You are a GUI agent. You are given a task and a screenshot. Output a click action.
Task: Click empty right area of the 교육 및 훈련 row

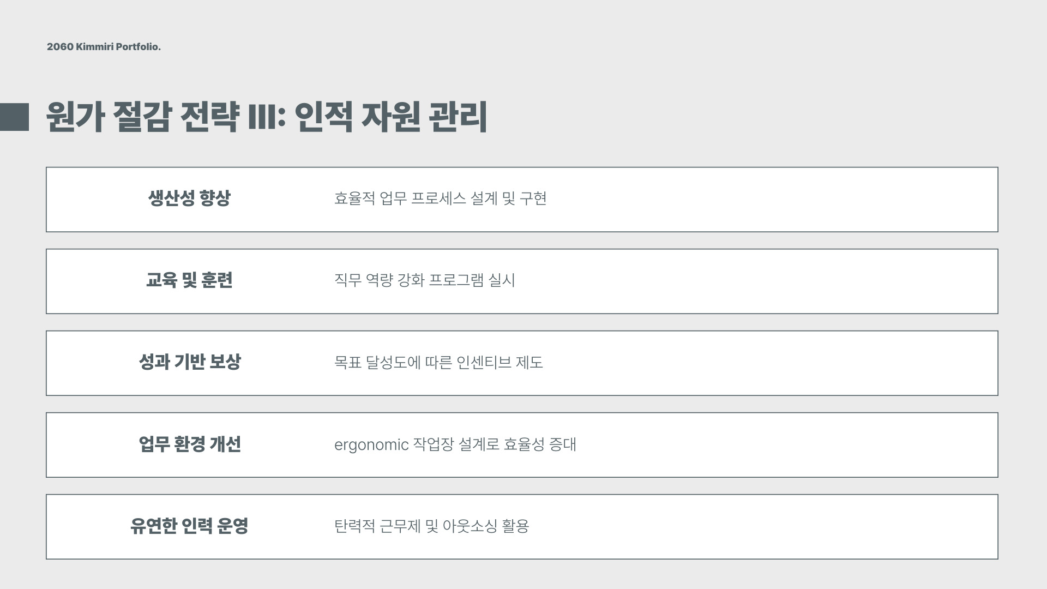tap(791, 281)
